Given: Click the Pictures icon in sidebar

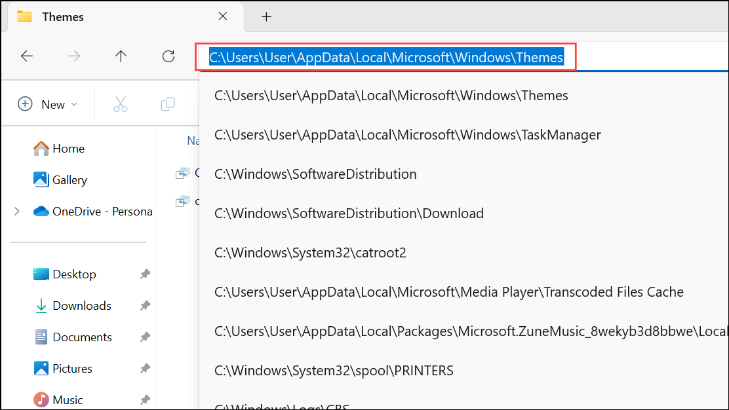Looking at the screenshot, I should pyautogui.click(x=41, y=368).
